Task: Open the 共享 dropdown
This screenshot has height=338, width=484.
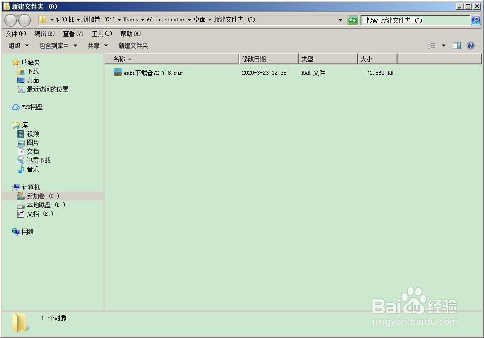Action: coord(97,46)
